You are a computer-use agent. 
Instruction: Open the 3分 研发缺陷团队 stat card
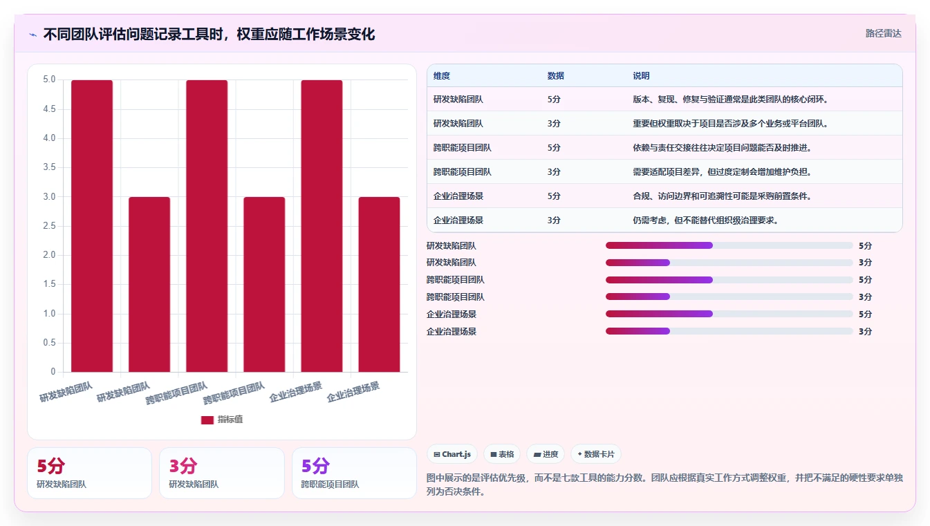pyautogui.click(x=222, y=473)
